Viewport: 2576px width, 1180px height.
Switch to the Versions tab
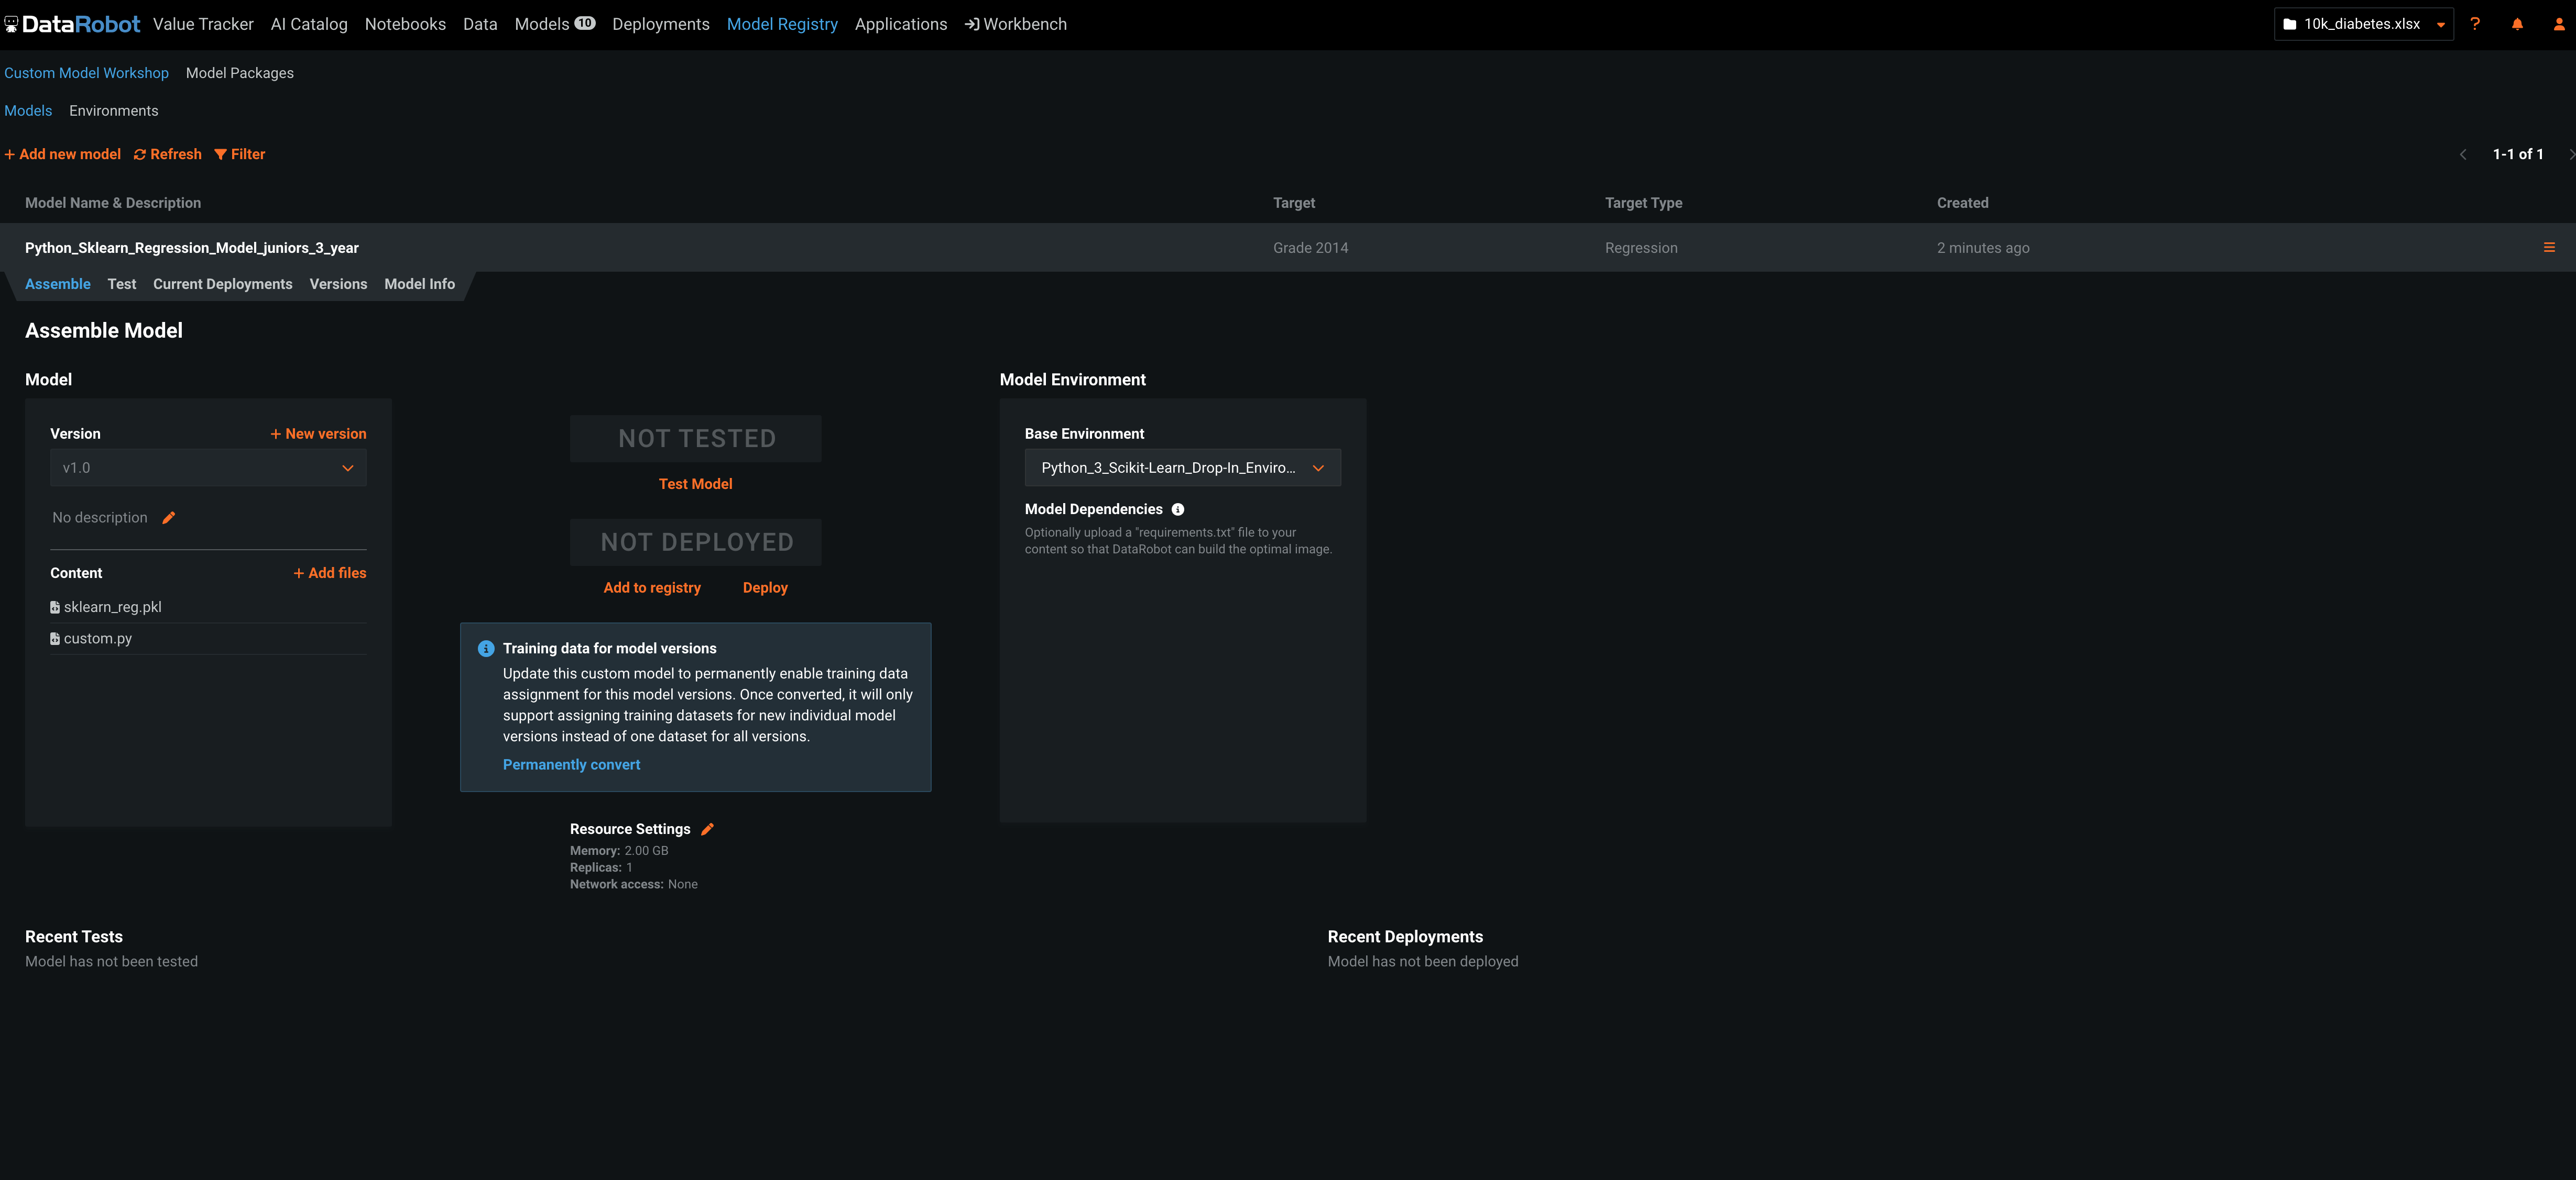(x=338, y=285)
